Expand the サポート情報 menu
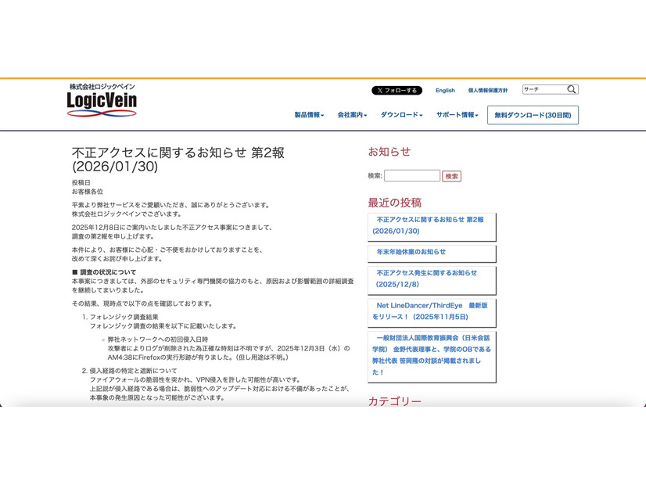This screenshot has width=646, height=485. [457, 115]
